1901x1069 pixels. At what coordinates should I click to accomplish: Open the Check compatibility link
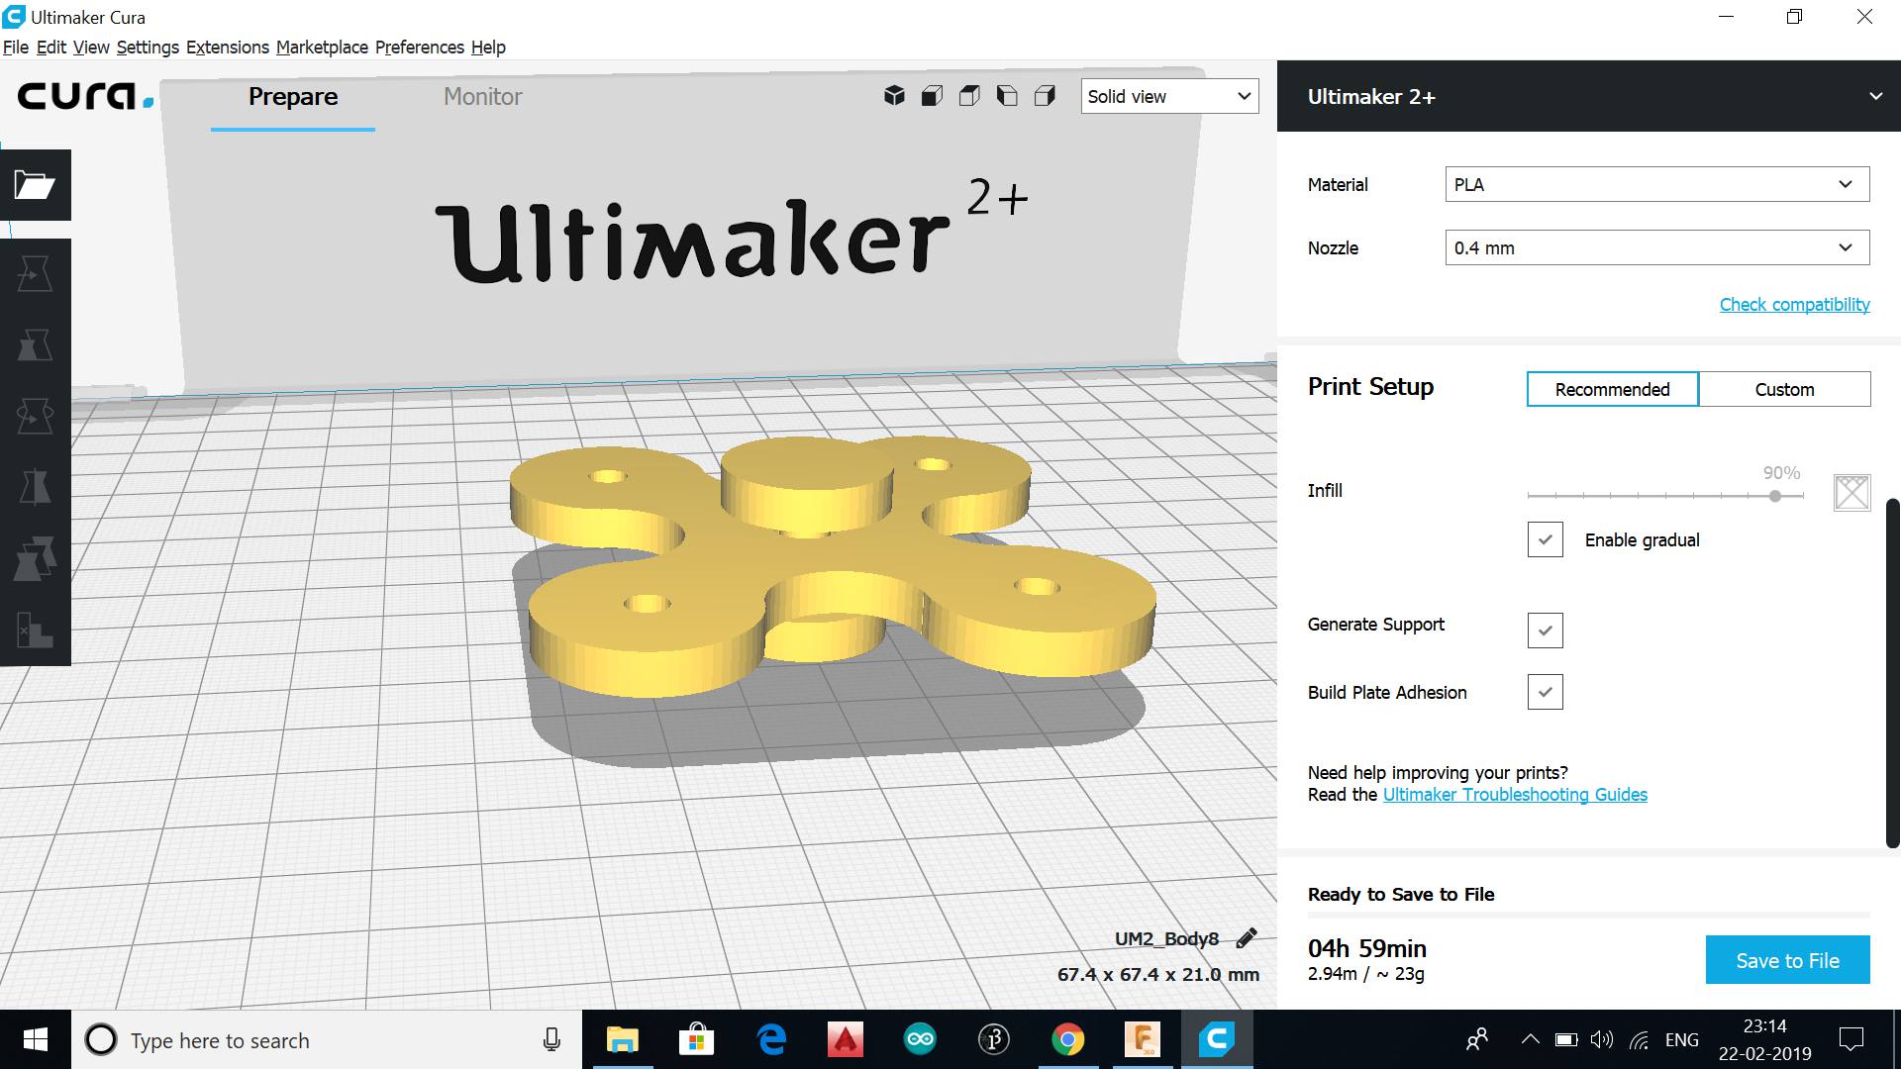tap(1794, 305)
